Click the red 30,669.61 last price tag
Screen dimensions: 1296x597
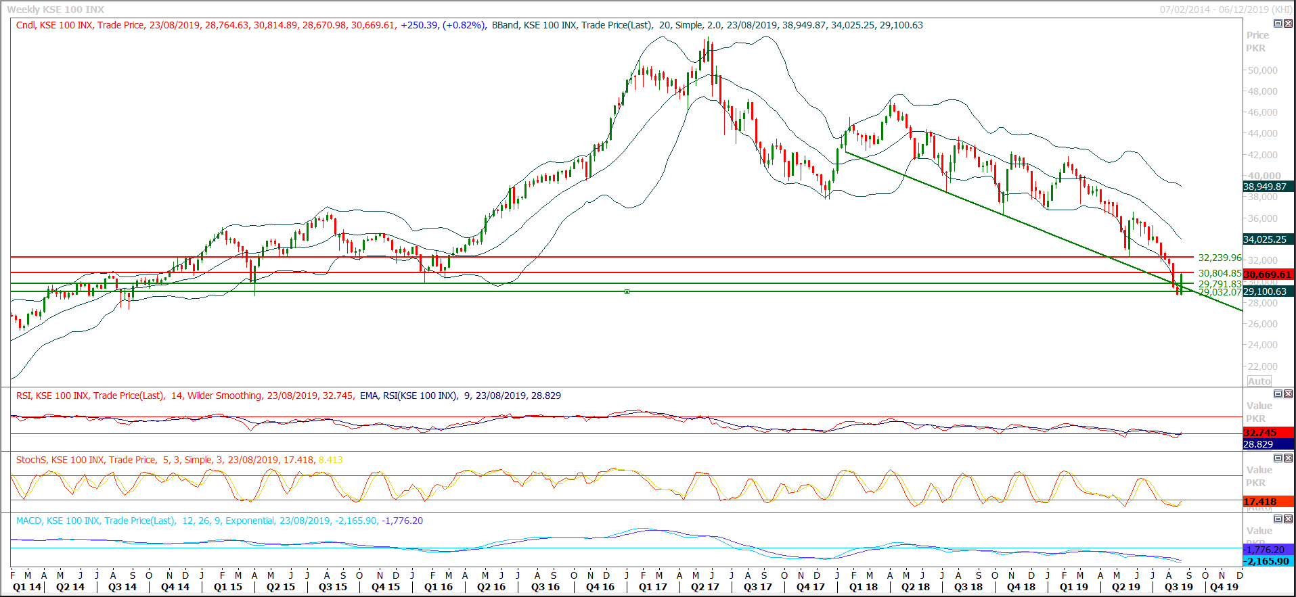point(1268,274)
